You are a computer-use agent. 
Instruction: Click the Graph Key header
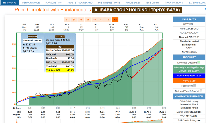coord(189,57)
